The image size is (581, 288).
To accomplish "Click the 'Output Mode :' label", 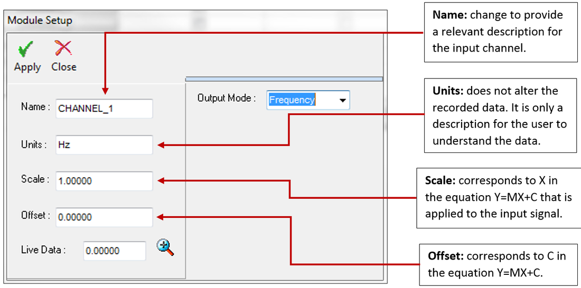I will pyautogui.click(x=227, y=98).
